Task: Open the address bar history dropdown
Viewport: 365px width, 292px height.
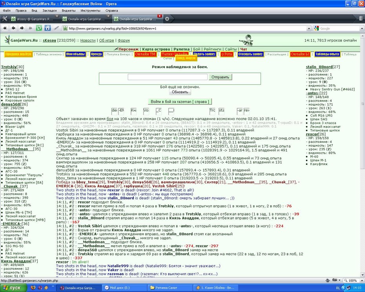Action: pos(309,28)
